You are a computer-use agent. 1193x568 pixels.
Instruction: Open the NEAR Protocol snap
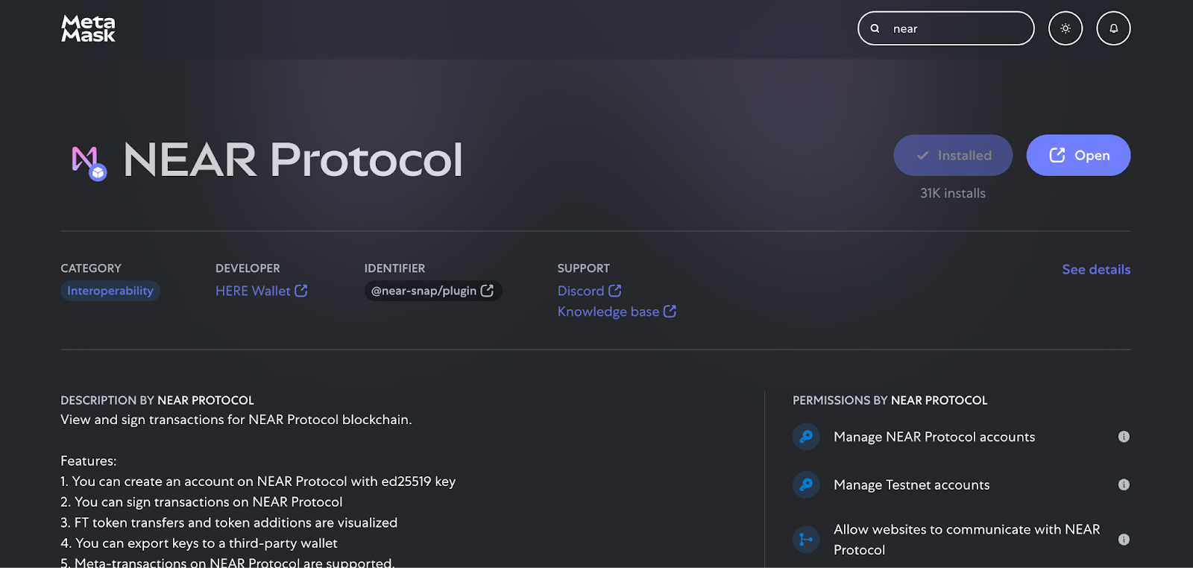pyautogui.click(x=1078, y=155)
